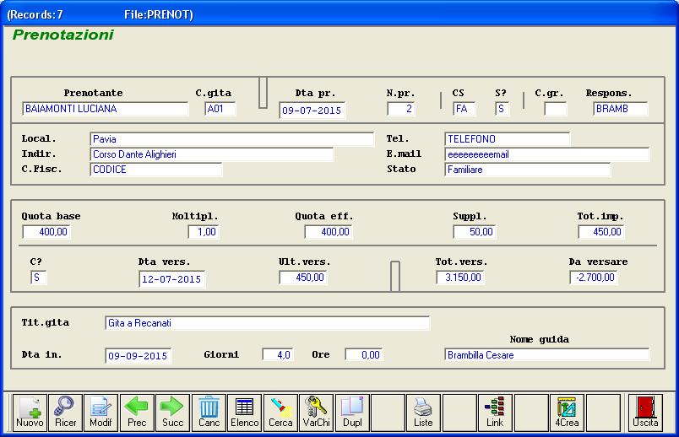The image size is (679, 437).
Task: Exit with the Uscita door icon
Action: pos(645,413)
